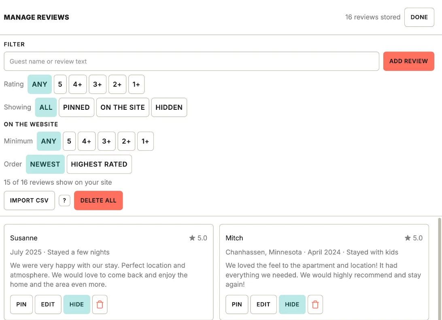Set website Minimum to 5
Screen dimensions: 442x320
tap(69, 141)
